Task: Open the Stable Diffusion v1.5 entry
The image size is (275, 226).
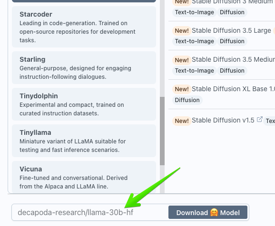Action: [223, 121]
